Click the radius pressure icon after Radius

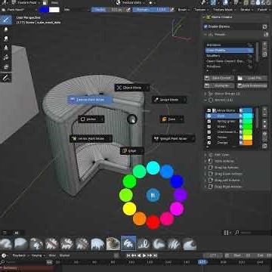click(128, 10)
